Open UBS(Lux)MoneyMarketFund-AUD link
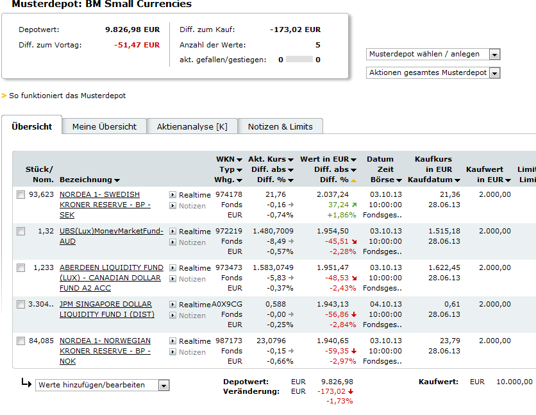Image resolution: width=536 pixels, height=415 pixels. tap(112, 236)
